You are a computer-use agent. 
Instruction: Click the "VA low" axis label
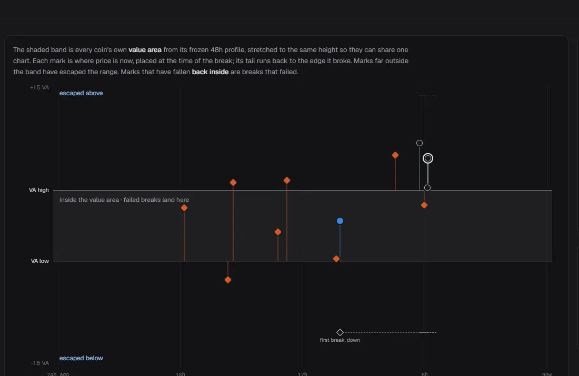pyautogui.click(x=40, y=261)
